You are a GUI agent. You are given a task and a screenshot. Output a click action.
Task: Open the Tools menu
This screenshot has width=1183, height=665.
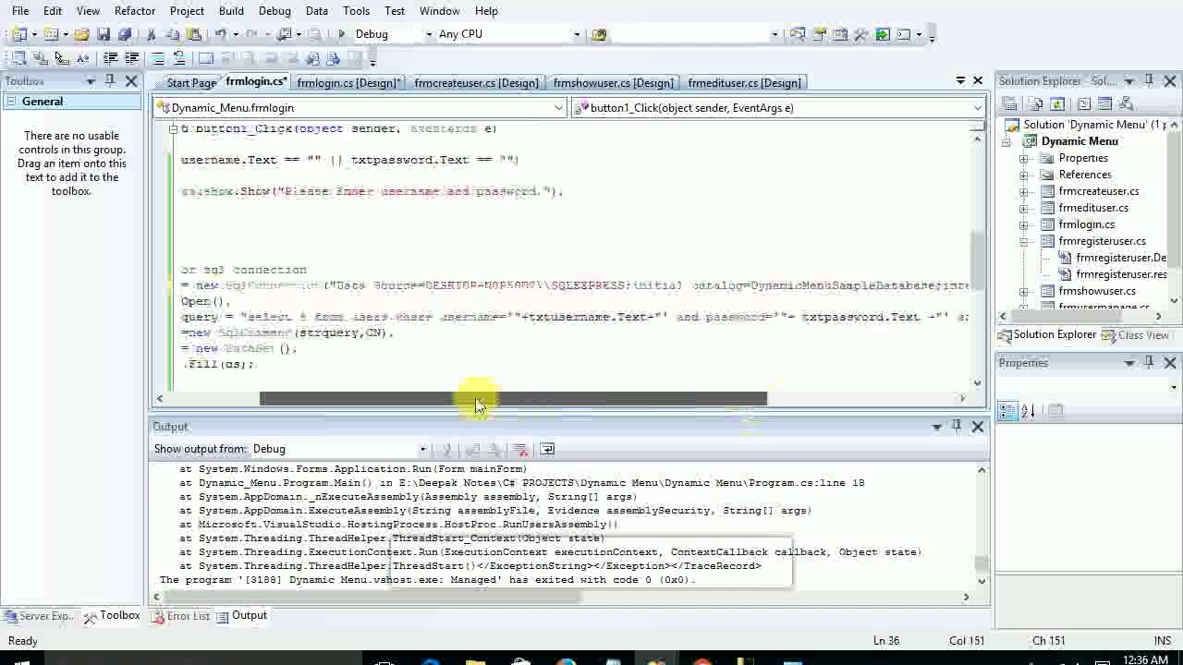(x=356, y=10)
